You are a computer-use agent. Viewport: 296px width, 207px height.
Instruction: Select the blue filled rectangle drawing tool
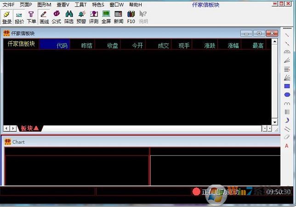tap(287, 86)
